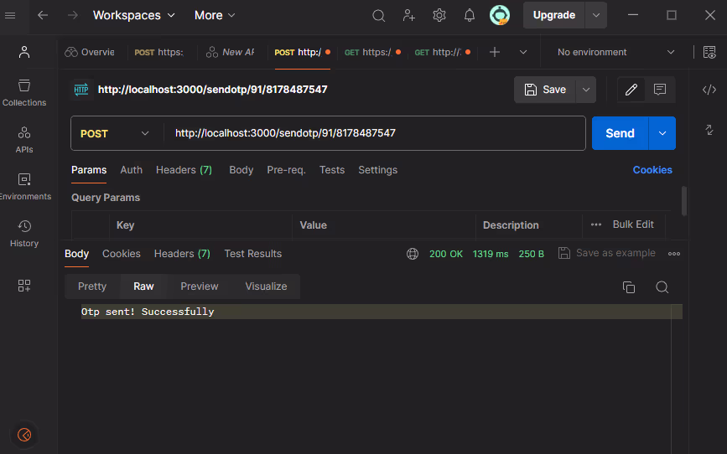Click the pencil edit icon

[x=631, y=90]
